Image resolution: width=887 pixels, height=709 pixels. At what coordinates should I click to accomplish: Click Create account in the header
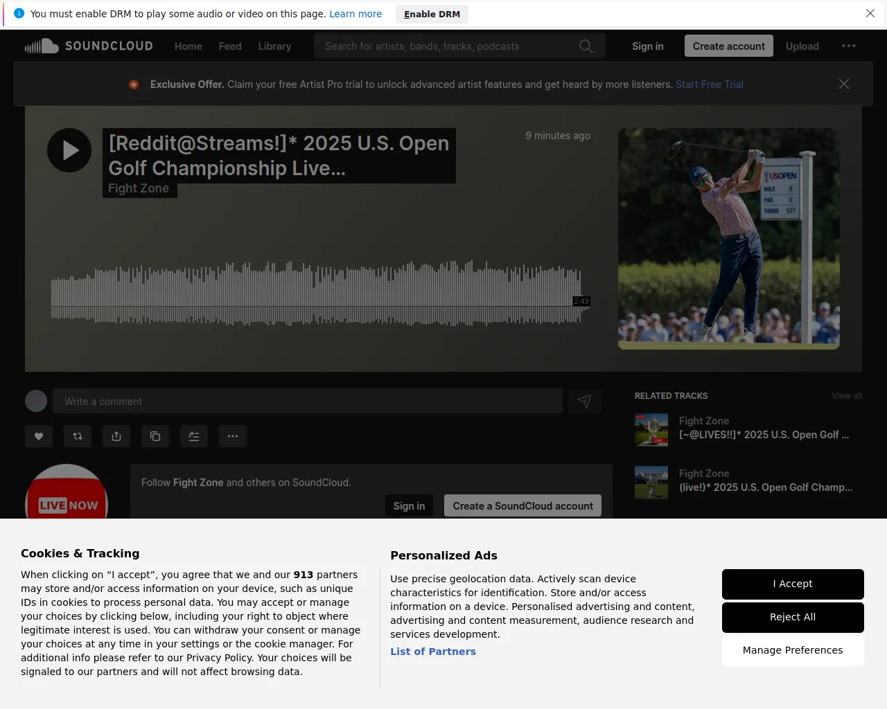coord(729,46)
